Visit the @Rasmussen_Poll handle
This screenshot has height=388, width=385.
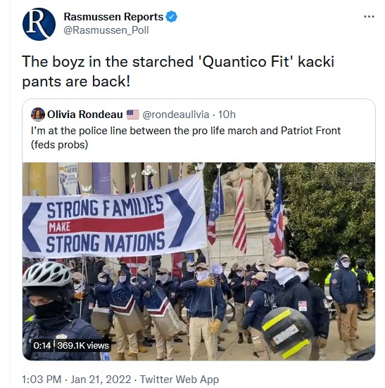pos(106,30)
